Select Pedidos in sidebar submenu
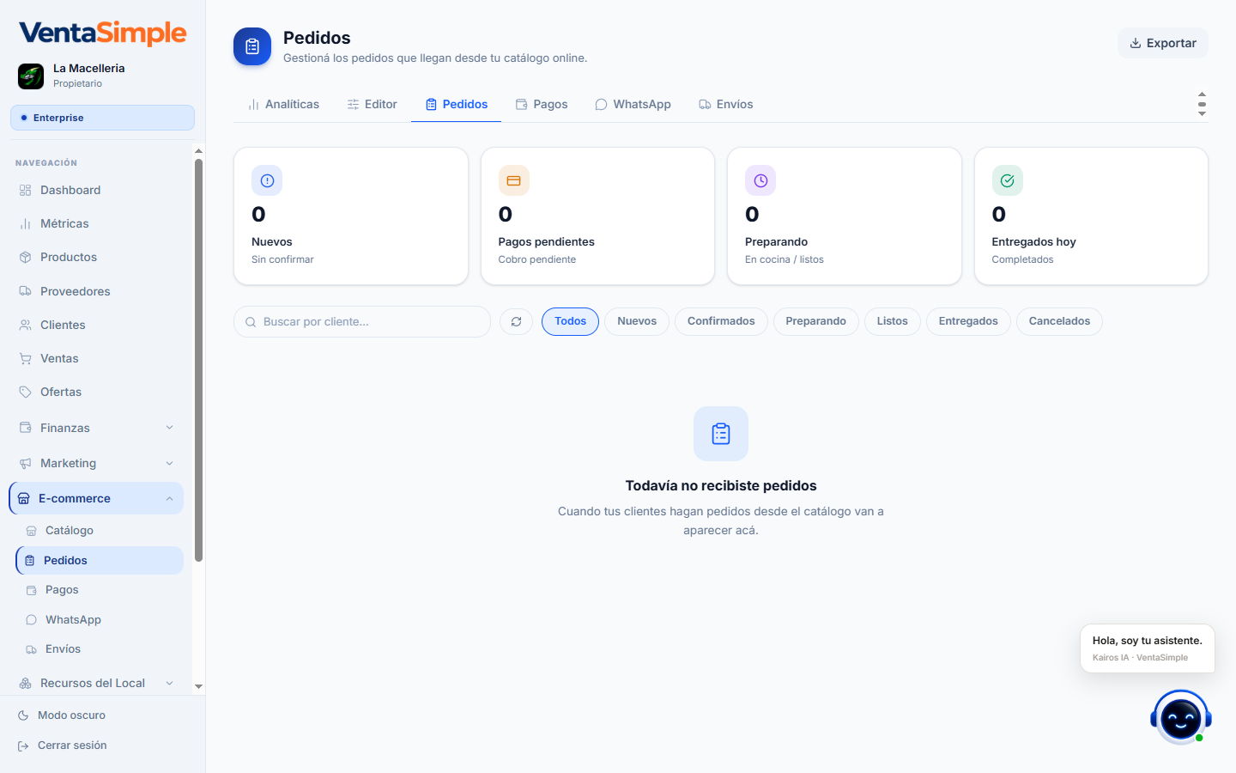 pyautogui.click(x=100, y=560)
